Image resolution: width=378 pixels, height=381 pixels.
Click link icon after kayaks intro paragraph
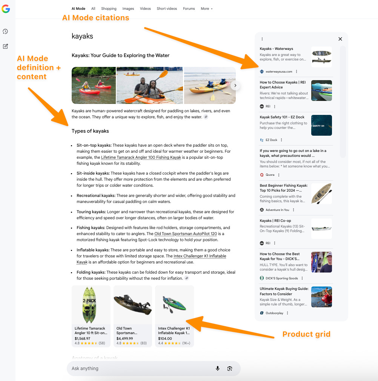(206, 117)
